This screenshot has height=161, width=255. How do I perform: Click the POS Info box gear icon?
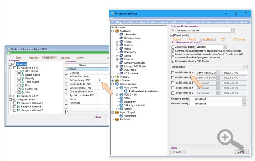121,73
